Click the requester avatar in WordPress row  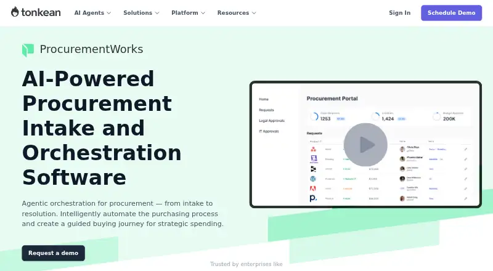[402, 179]
